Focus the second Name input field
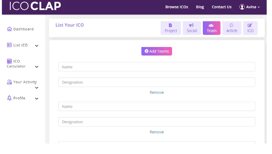 coord(157,106)
